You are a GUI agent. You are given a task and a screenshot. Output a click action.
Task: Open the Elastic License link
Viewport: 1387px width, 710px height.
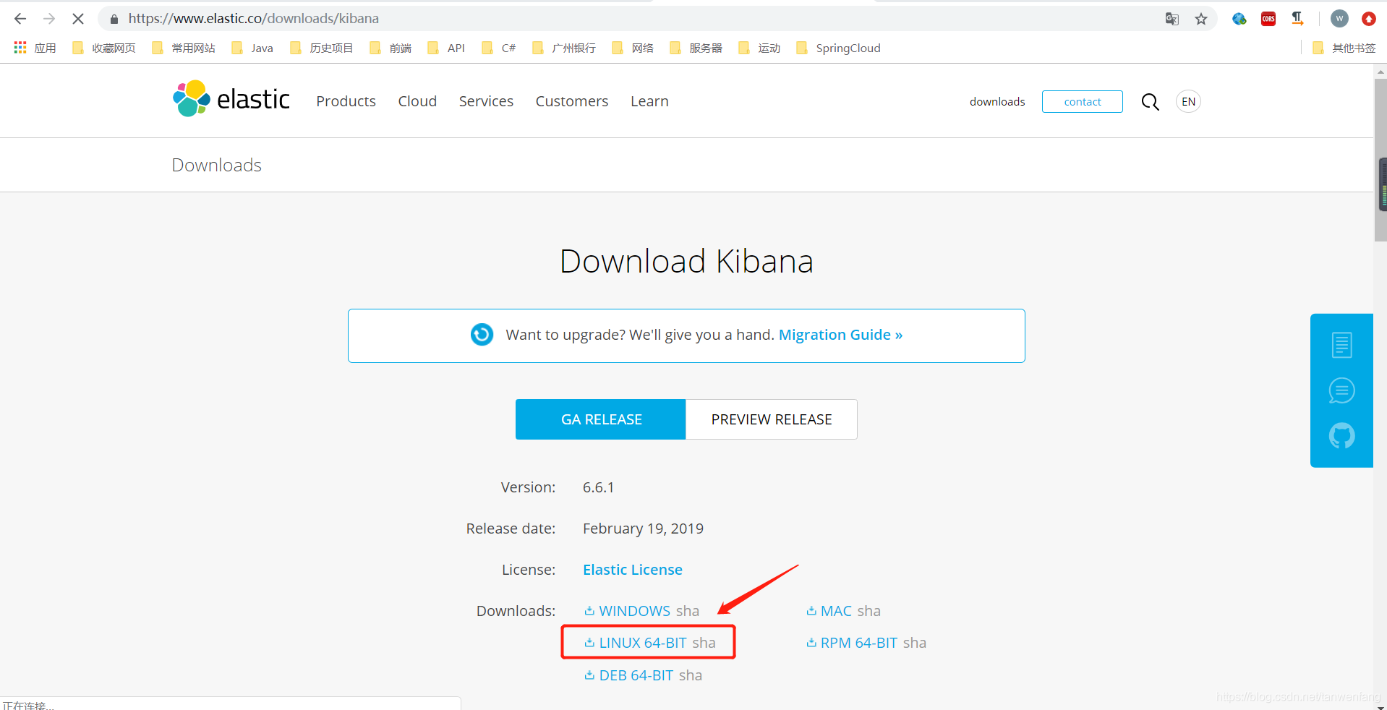633,570
